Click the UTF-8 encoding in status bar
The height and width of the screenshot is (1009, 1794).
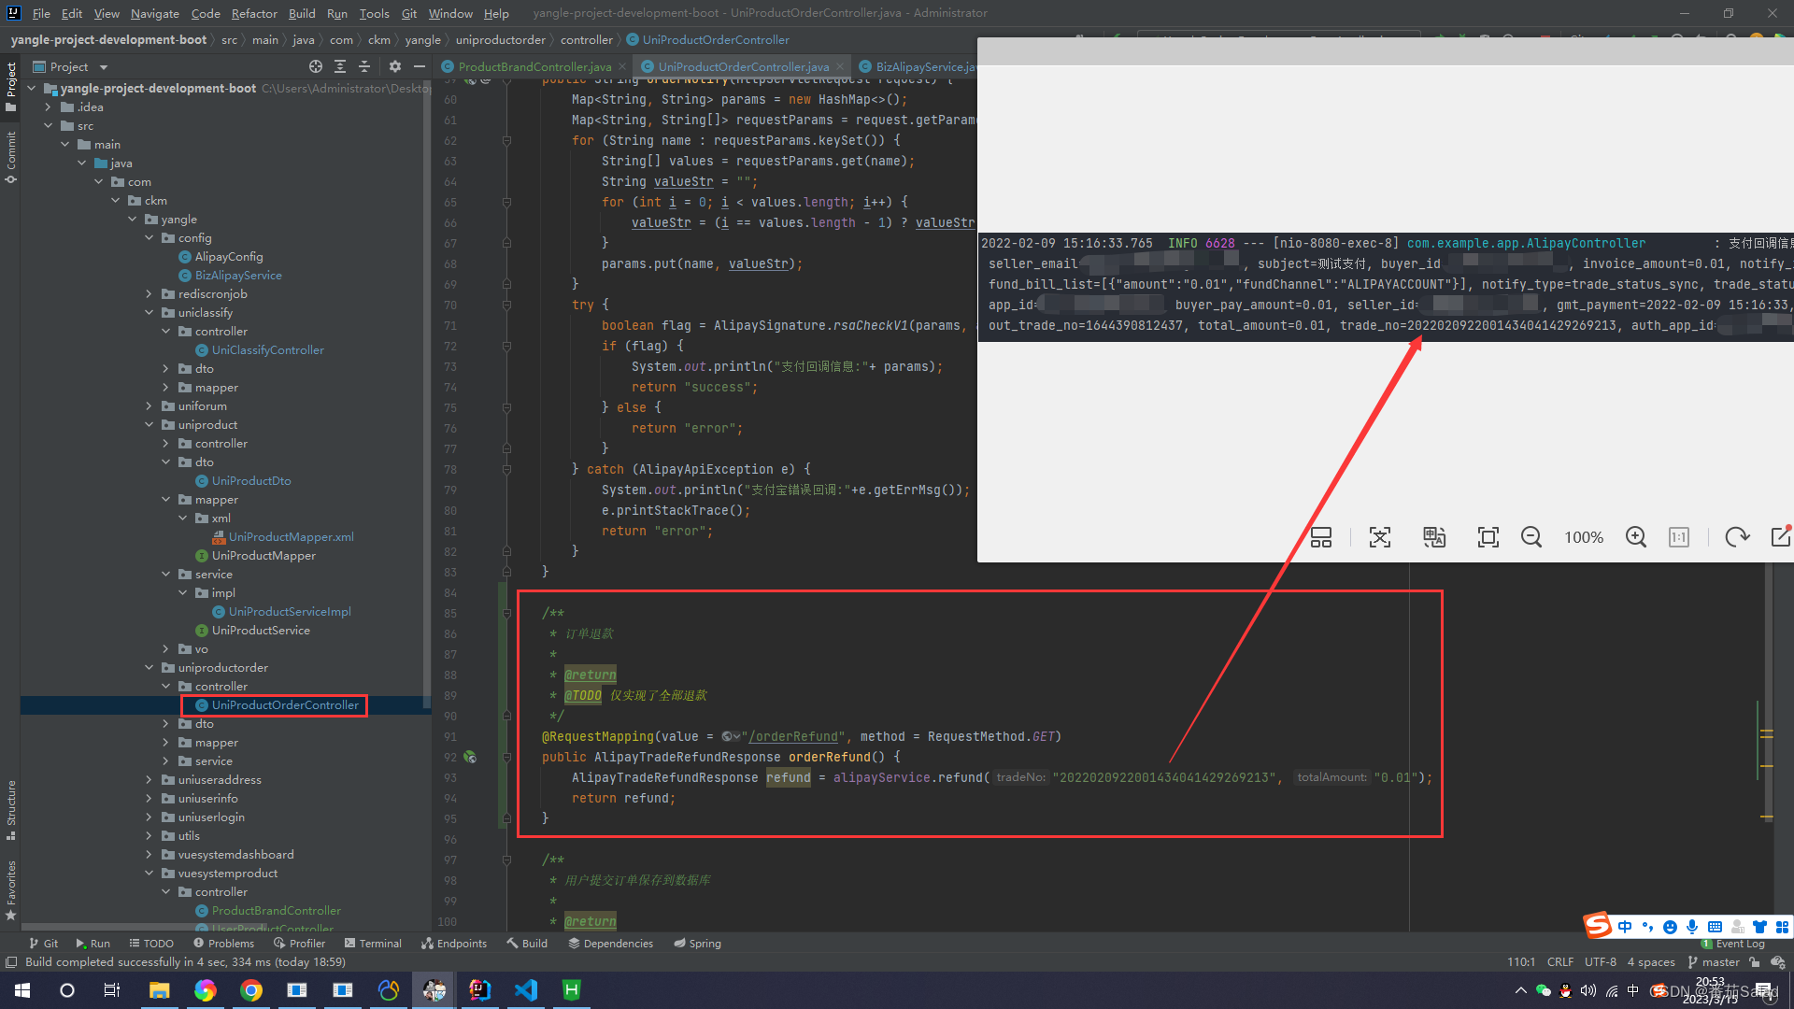point(1600,962)
